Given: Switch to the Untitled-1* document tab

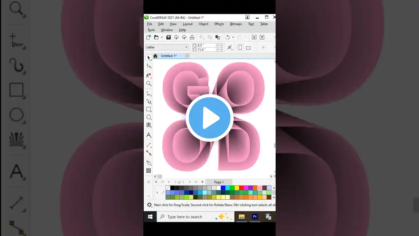Looking at the screenshot, I should tap(169, 56).
